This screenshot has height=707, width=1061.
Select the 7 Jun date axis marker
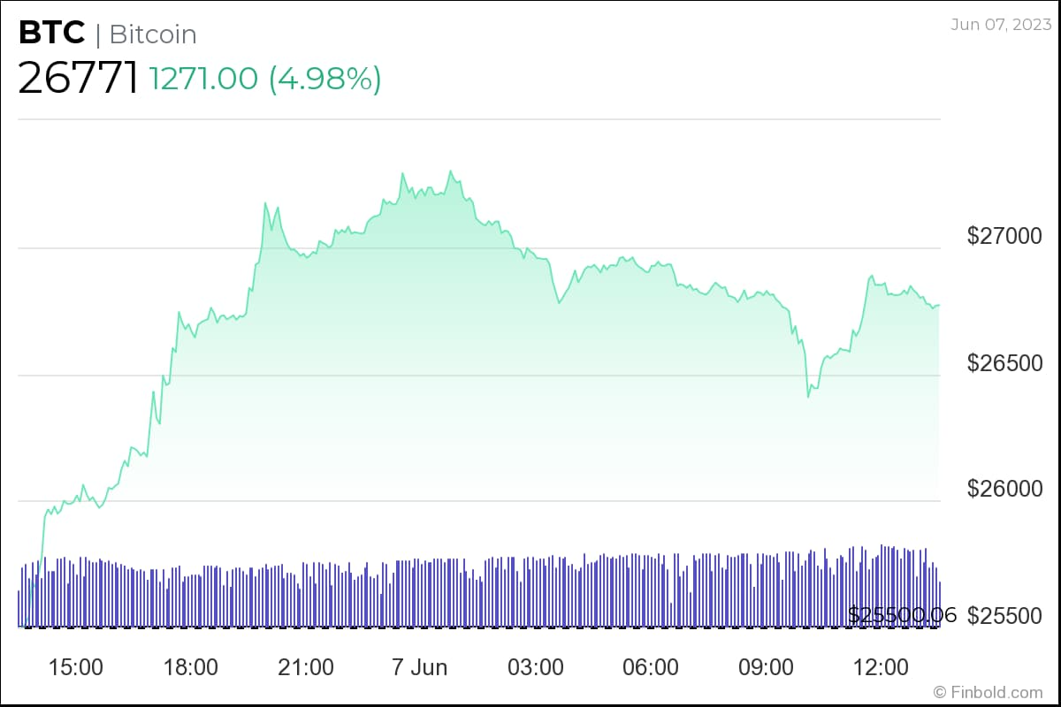420,666
